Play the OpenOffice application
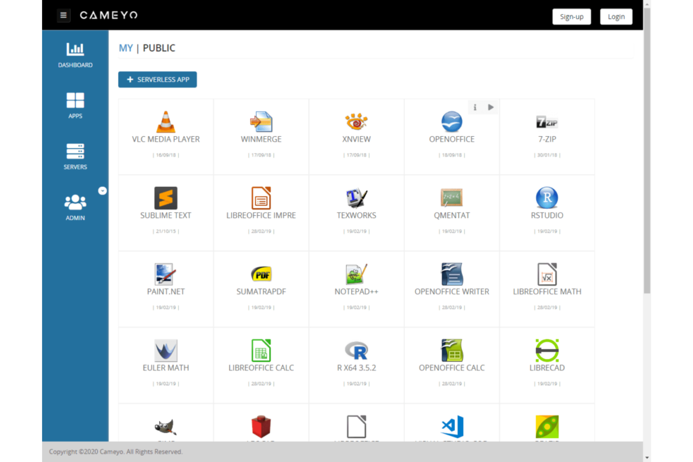This screenshot has height=462, width=693. [491, 107]
